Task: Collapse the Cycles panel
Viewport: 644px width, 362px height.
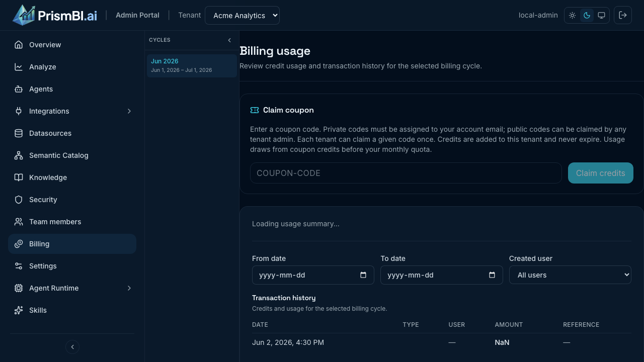Action: coord(229,40)
